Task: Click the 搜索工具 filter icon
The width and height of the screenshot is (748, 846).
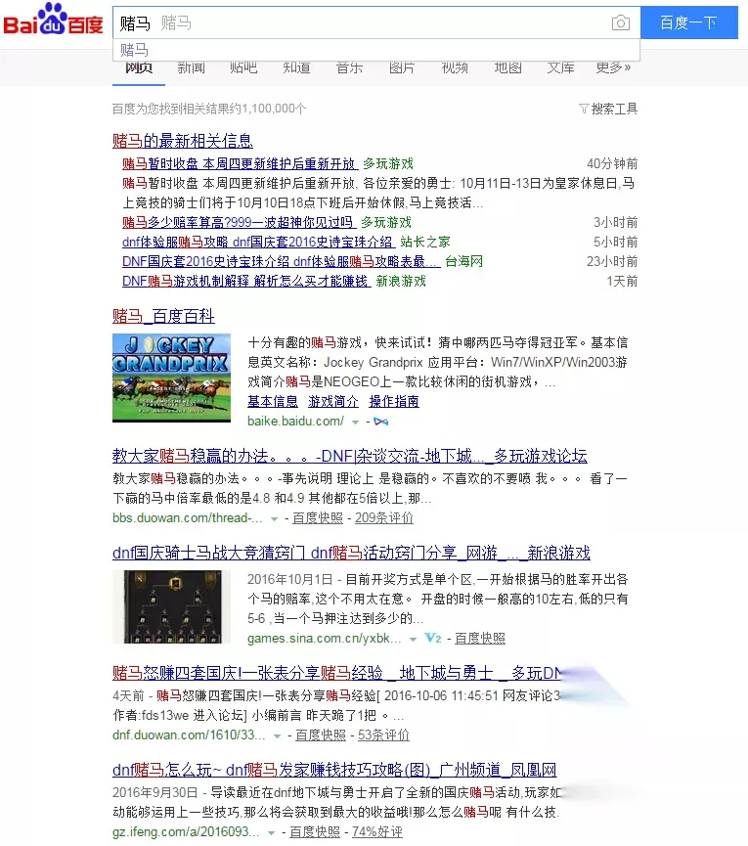Action: (x=583, y=109)
